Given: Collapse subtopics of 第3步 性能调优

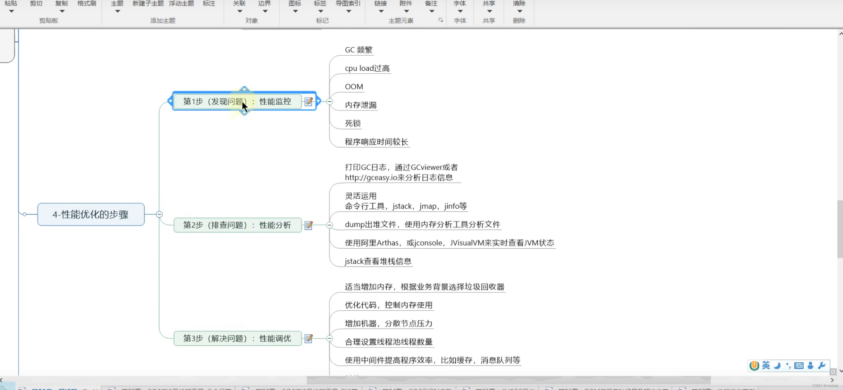Looking at the screenshot, I should [330, 338].
